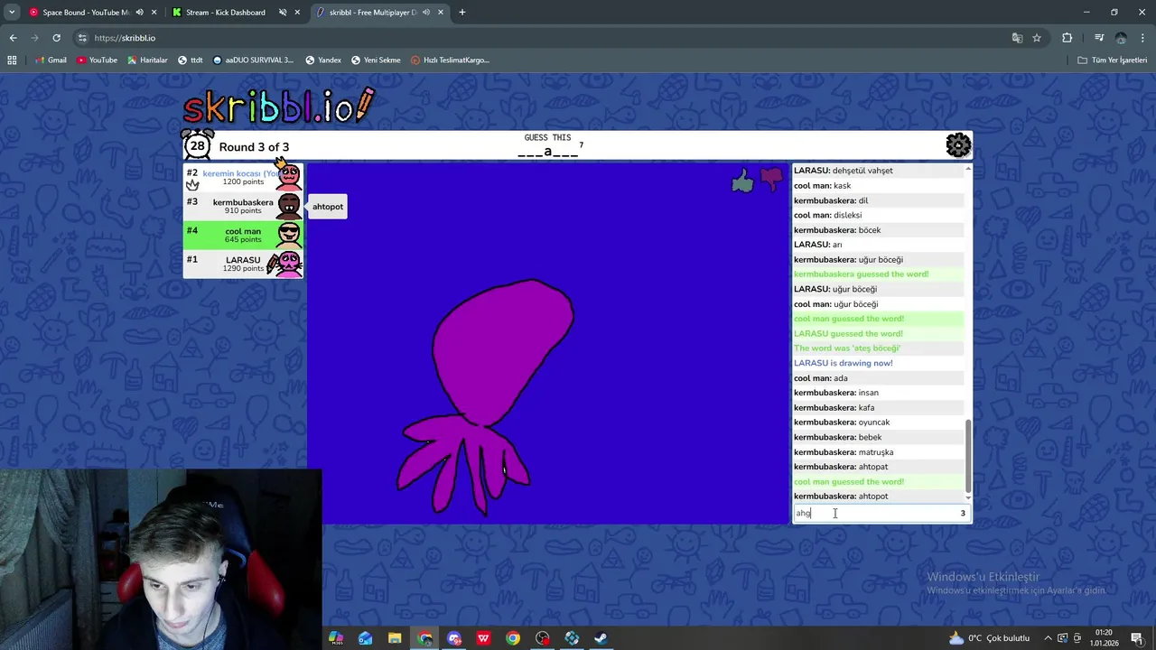1156x650 pixels.
Task: Close the skribbl tab
Action: [x=440, y=13]
